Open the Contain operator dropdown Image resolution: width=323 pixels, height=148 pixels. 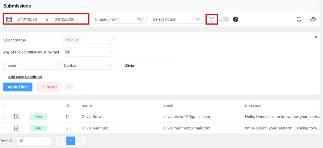[88, 66]
